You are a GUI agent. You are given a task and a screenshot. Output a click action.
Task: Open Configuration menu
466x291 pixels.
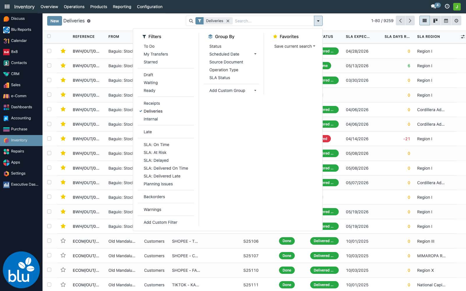pos(150,7)
